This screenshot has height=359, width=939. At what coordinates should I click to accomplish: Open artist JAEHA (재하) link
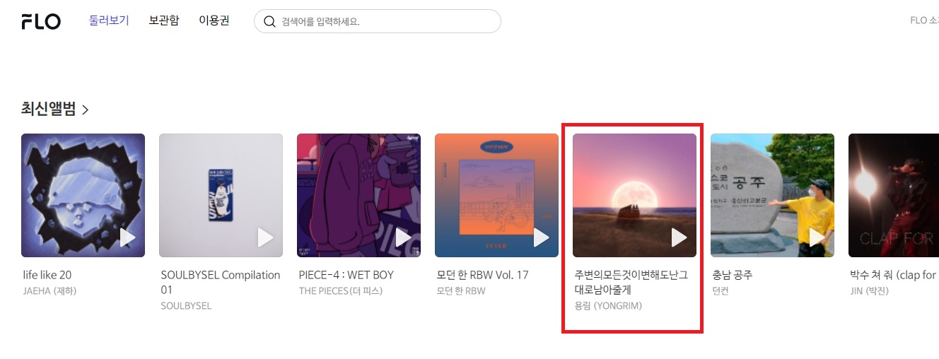click(49, 290)
